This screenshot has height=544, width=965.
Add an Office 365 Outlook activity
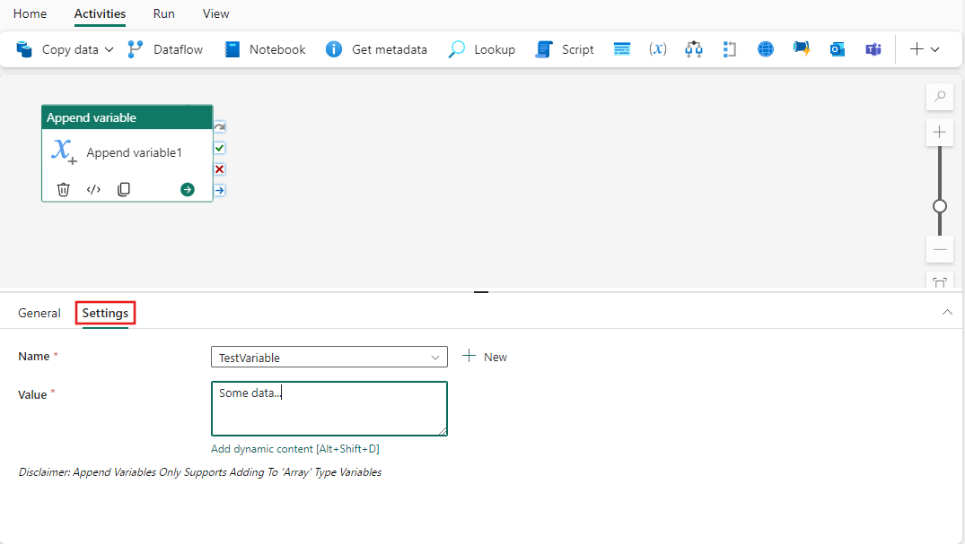pyautogui.click(x=837, y=49)
